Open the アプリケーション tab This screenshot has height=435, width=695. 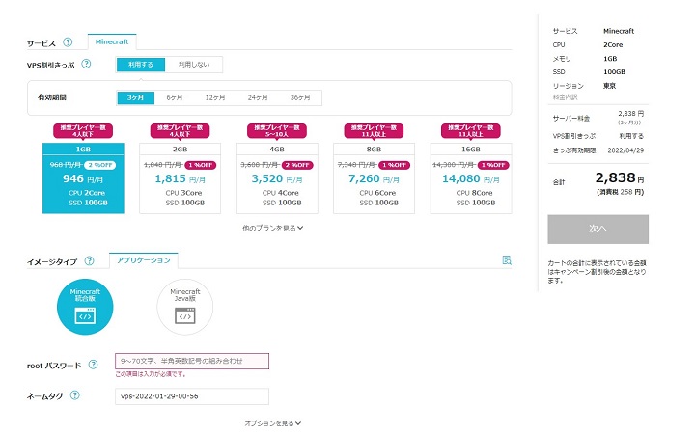click(x=144, y=260)
